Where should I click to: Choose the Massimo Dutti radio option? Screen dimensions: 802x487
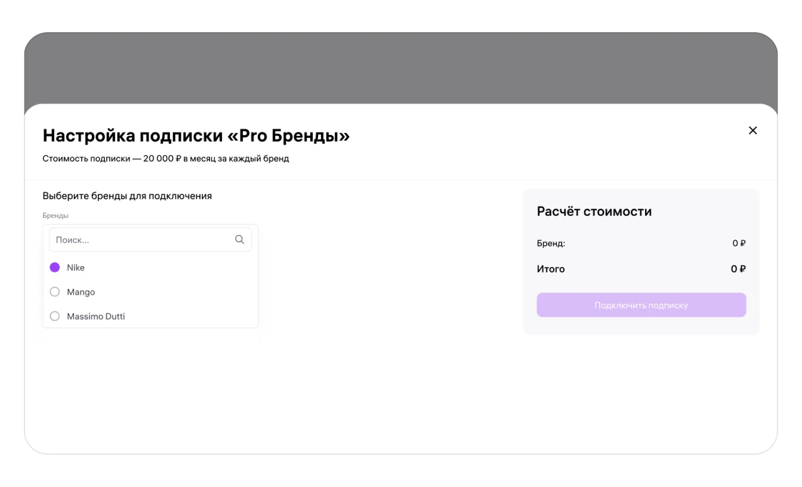coord(55,316)
